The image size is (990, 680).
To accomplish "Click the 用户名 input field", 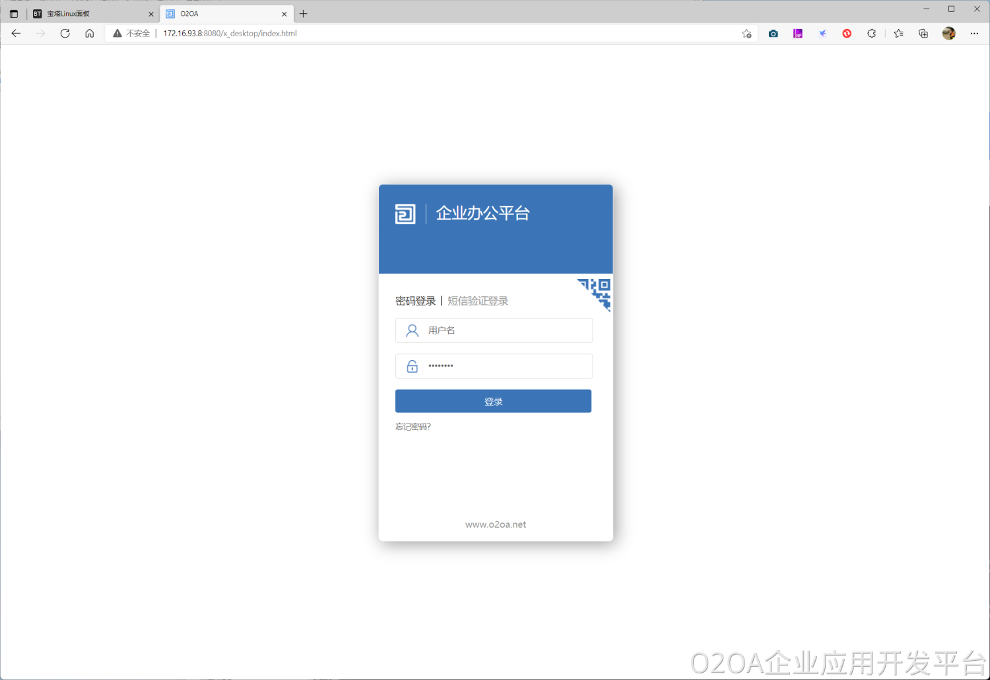I will [x=505, y=330].
